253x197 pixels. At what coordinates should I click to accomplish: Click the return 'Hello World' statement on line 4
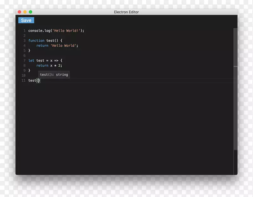tap(57, 46)
